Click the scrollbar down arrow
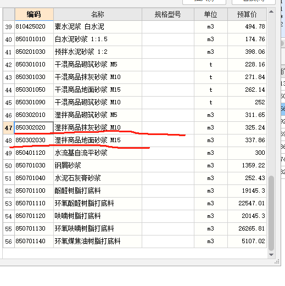The height and width of the screenshot is (286, 285). (271, 255)
